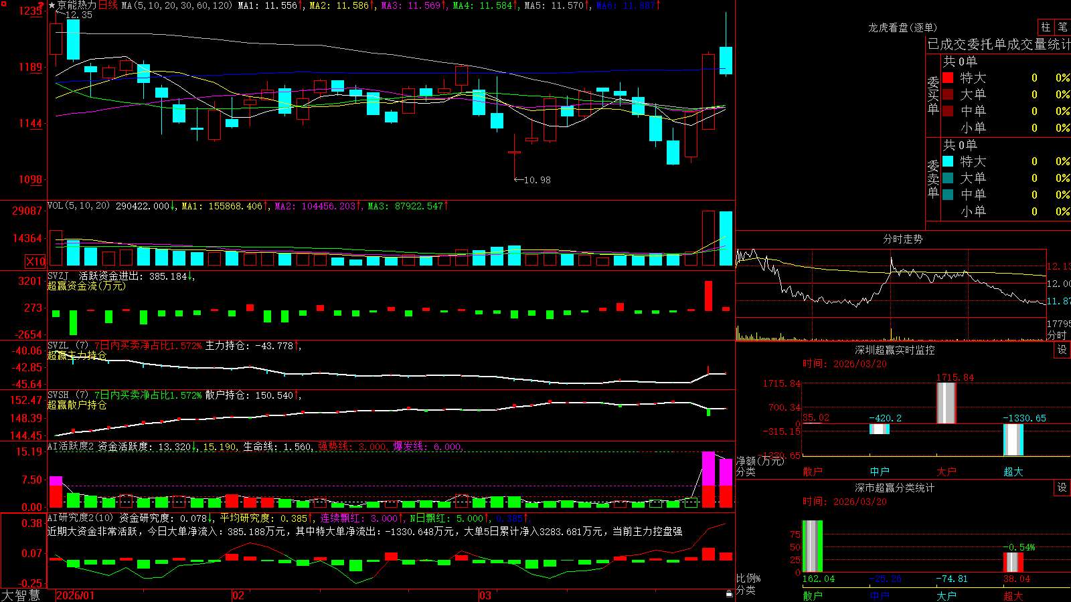Click the 比例% 分类 axis label
Viewport: 1071px width, 602px height.
[x=748, y=584]
